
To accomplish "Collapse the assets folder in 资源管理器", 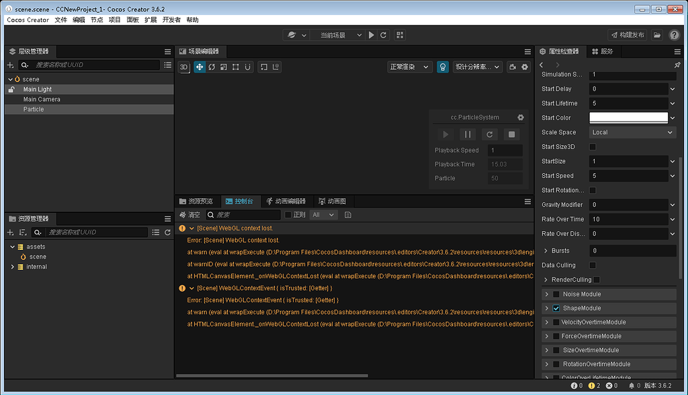I will click(x=11, y=247).
